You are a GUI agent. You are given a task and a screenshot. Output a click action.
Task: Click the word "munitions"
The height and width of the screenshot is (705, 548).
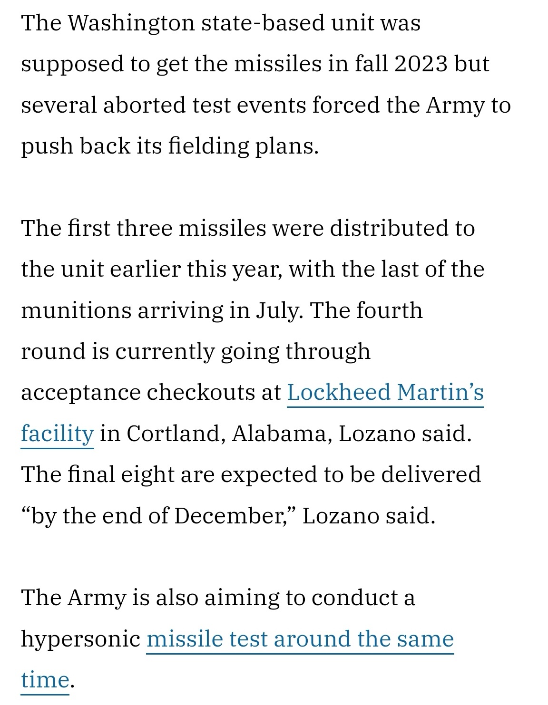point(76,310)
